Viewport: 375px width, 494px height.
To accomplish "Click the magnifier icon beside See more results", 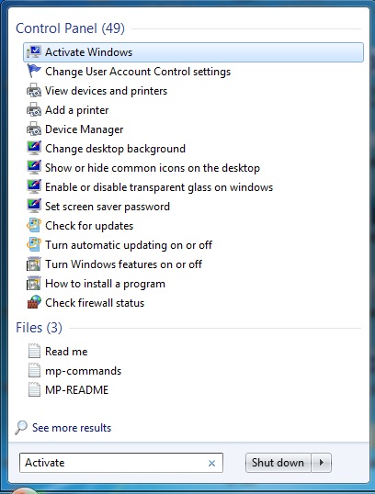I will pyautogui.click(x=21, y=428).
